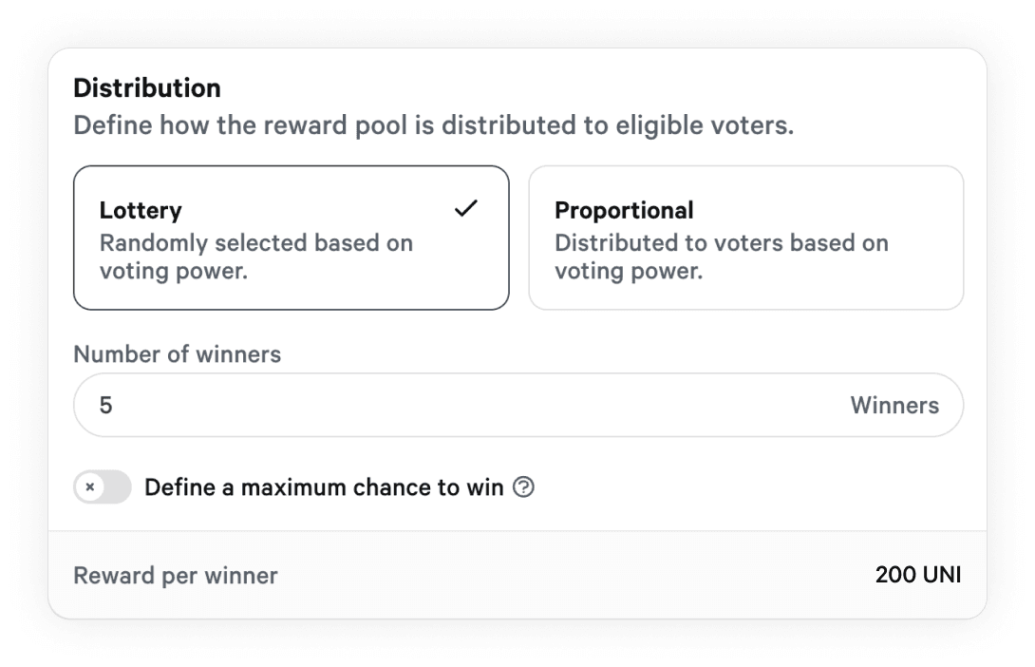Click the checkmark icon on Lottery

point(466,209)
